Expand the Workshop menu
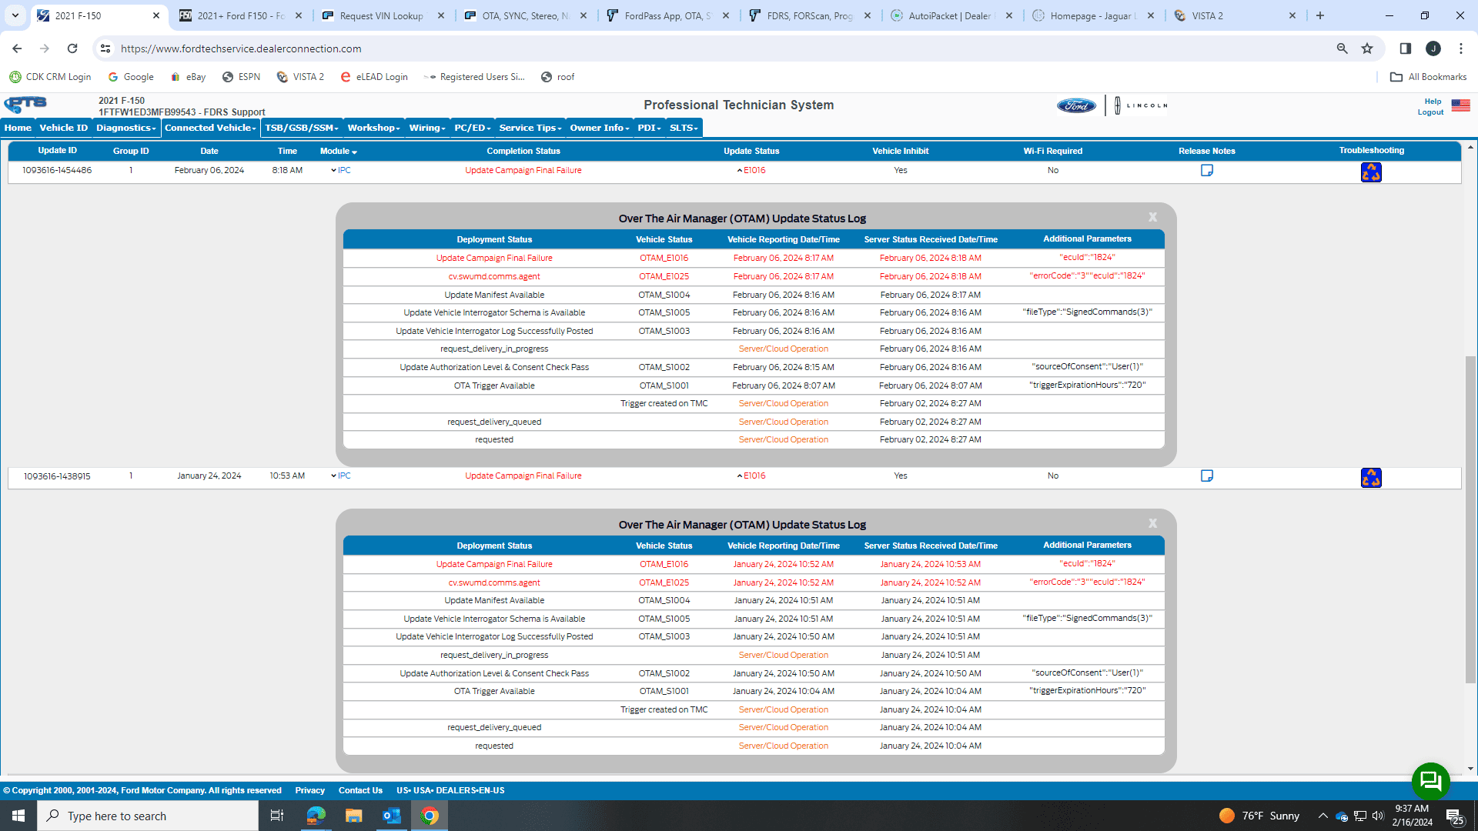1478x831 pixels. (x=373, y=128)
